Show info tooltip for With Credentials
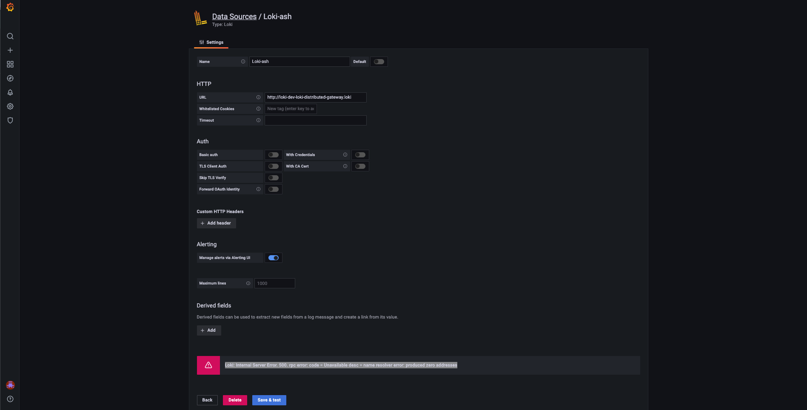Screen dimensions: 807x410 (345, 155)
